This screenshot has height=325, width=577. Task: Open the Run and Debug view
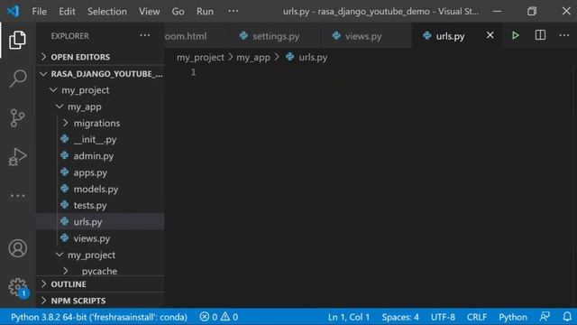pyautogui.click(x=17, y=157)
